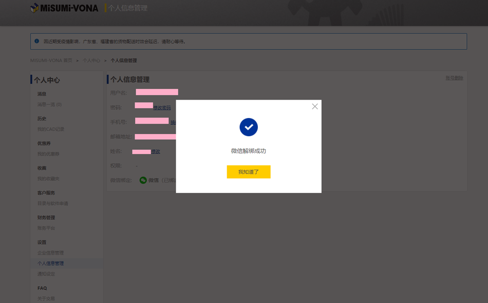Image resolution: width=488 pixels, height=303 pixels.
Task: Click MISUMI-VONA 首页 breadcrumb
Action: pyautogui.click(x=51, y=61)
